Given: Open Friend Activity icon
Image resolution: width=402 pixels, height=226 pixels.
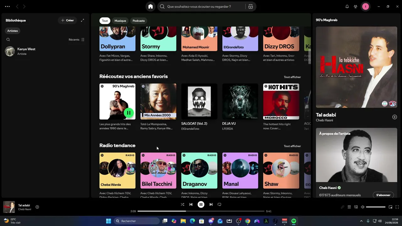Looking at the screenshot, I should 356,7.
